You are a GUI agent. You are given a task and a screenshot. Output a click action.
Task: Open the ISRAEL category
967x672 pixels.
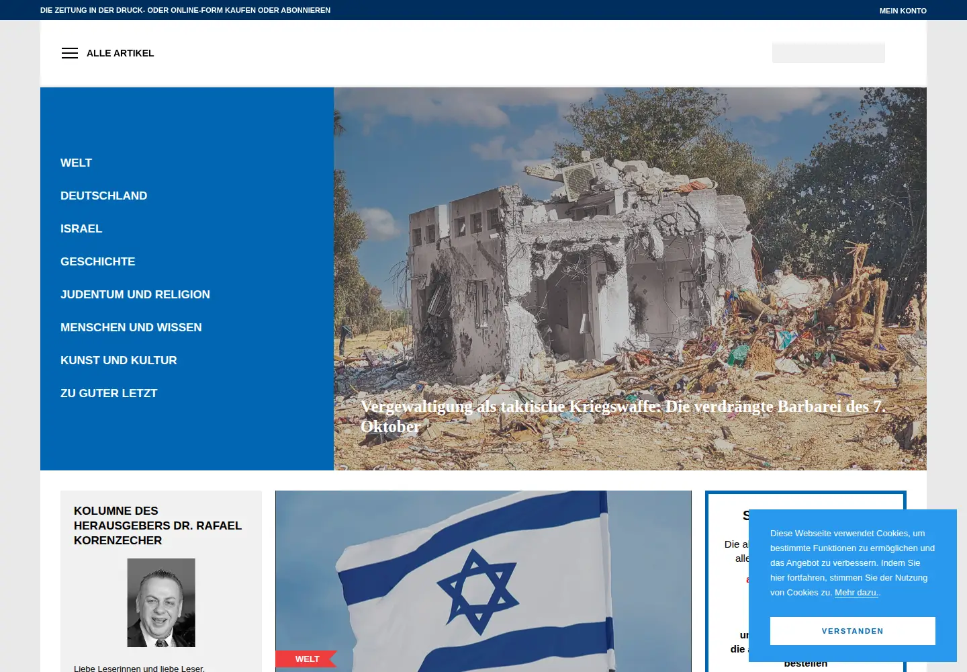(x=81, y=228)
